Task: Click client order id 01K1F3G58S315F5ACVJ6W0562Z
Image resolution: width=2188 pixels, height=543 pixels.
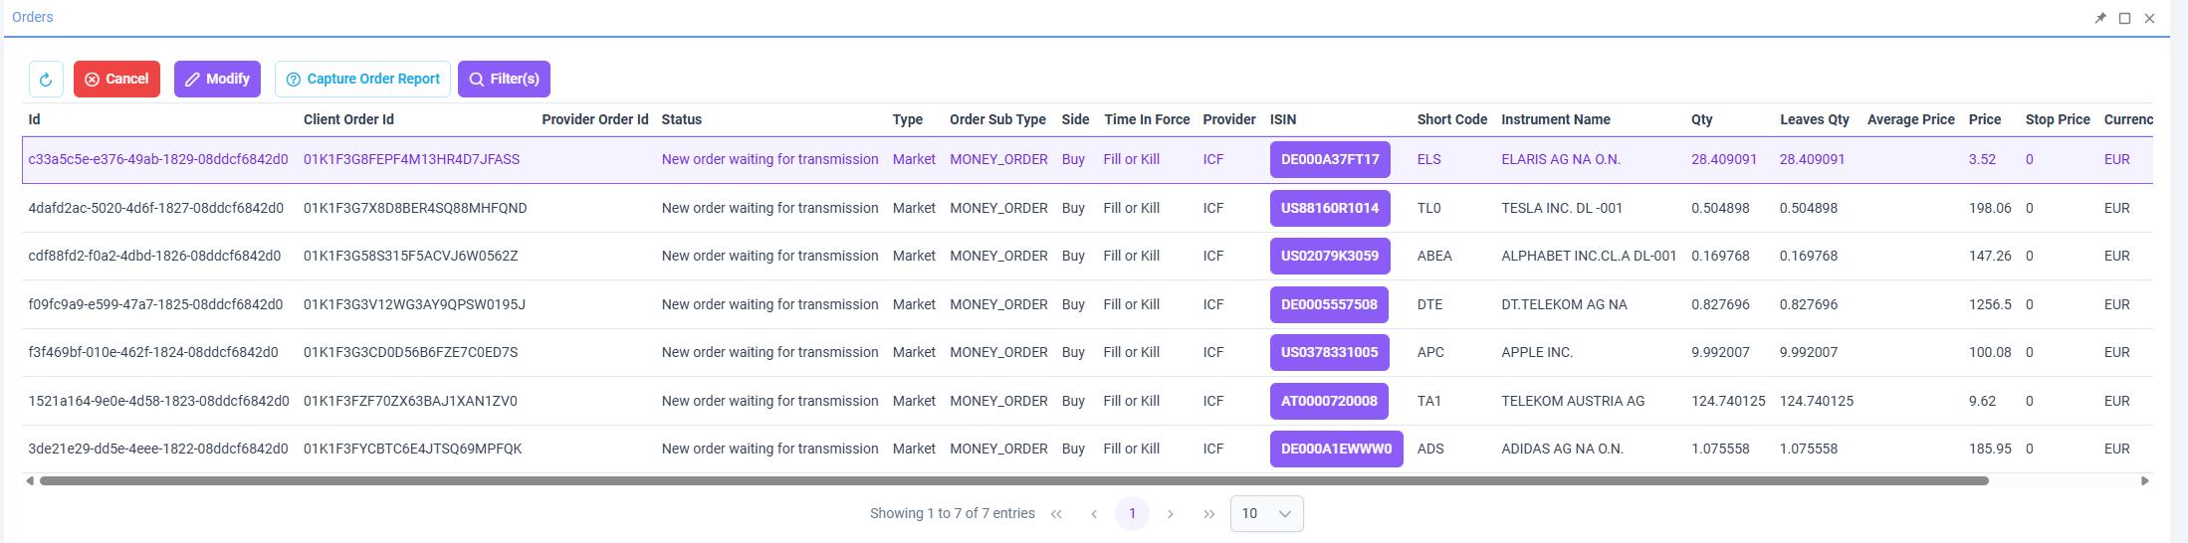Action: tap(411, 256)
